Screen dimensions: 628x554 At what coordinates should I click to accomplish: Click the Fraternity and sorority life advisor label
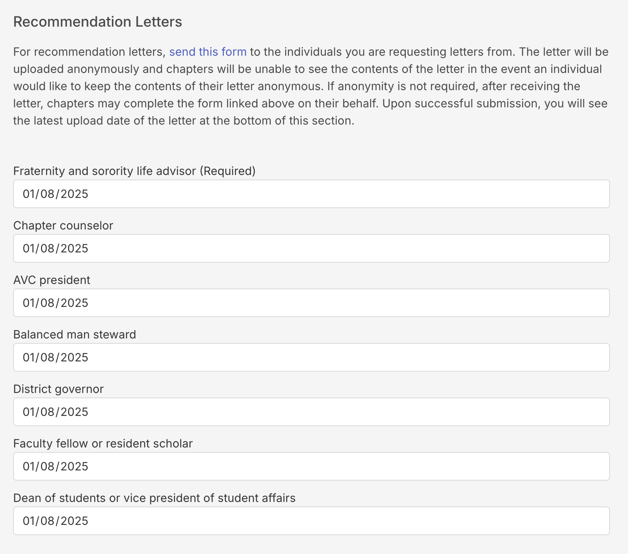pyautogui.click(x=134, y=171)
